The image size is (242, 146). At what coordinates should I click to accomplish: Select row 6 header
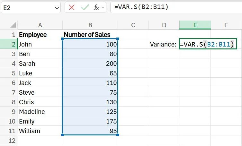click(x=9, y=83)
